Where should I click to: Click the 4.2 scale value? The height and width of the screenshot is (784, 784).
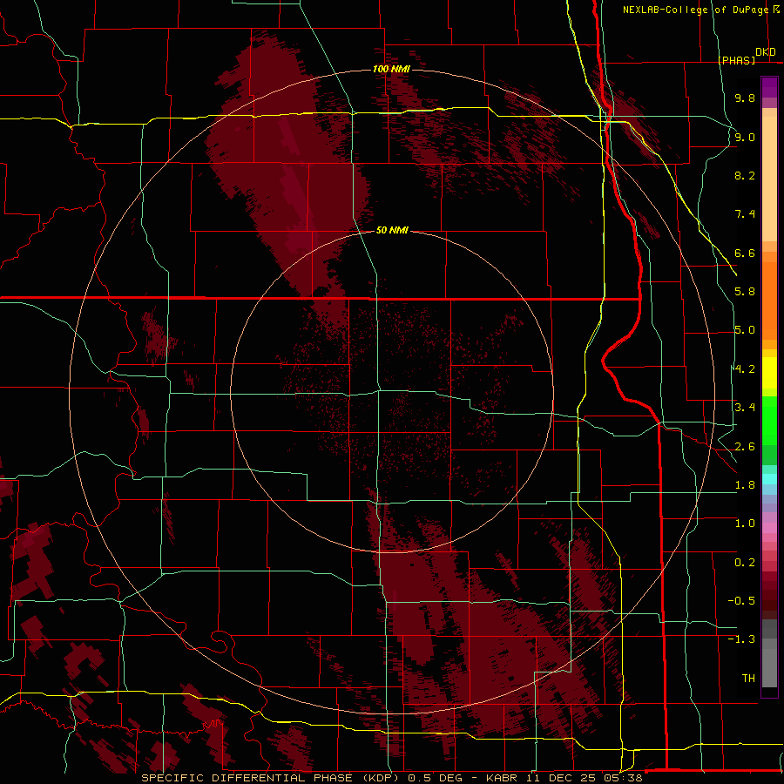coord(745,369)
